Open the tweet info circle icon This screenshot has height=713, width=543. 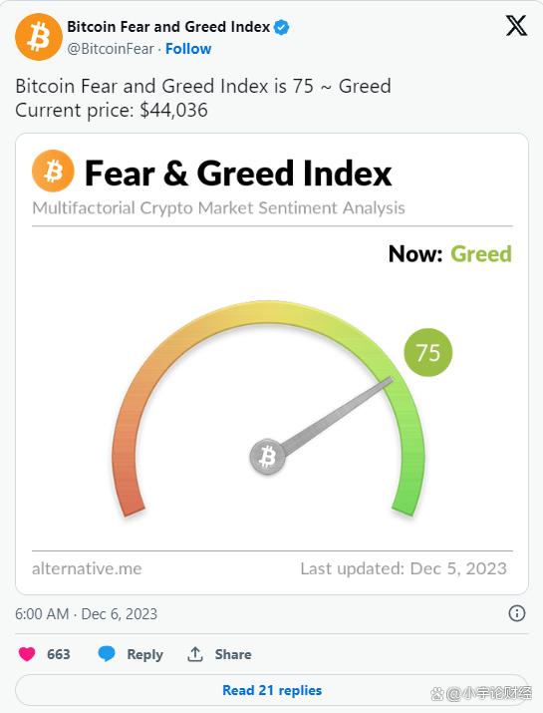point(517,613)
